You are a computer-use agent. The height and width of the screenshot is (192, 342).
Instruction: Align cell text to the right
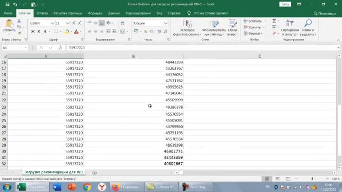[102, 31]
